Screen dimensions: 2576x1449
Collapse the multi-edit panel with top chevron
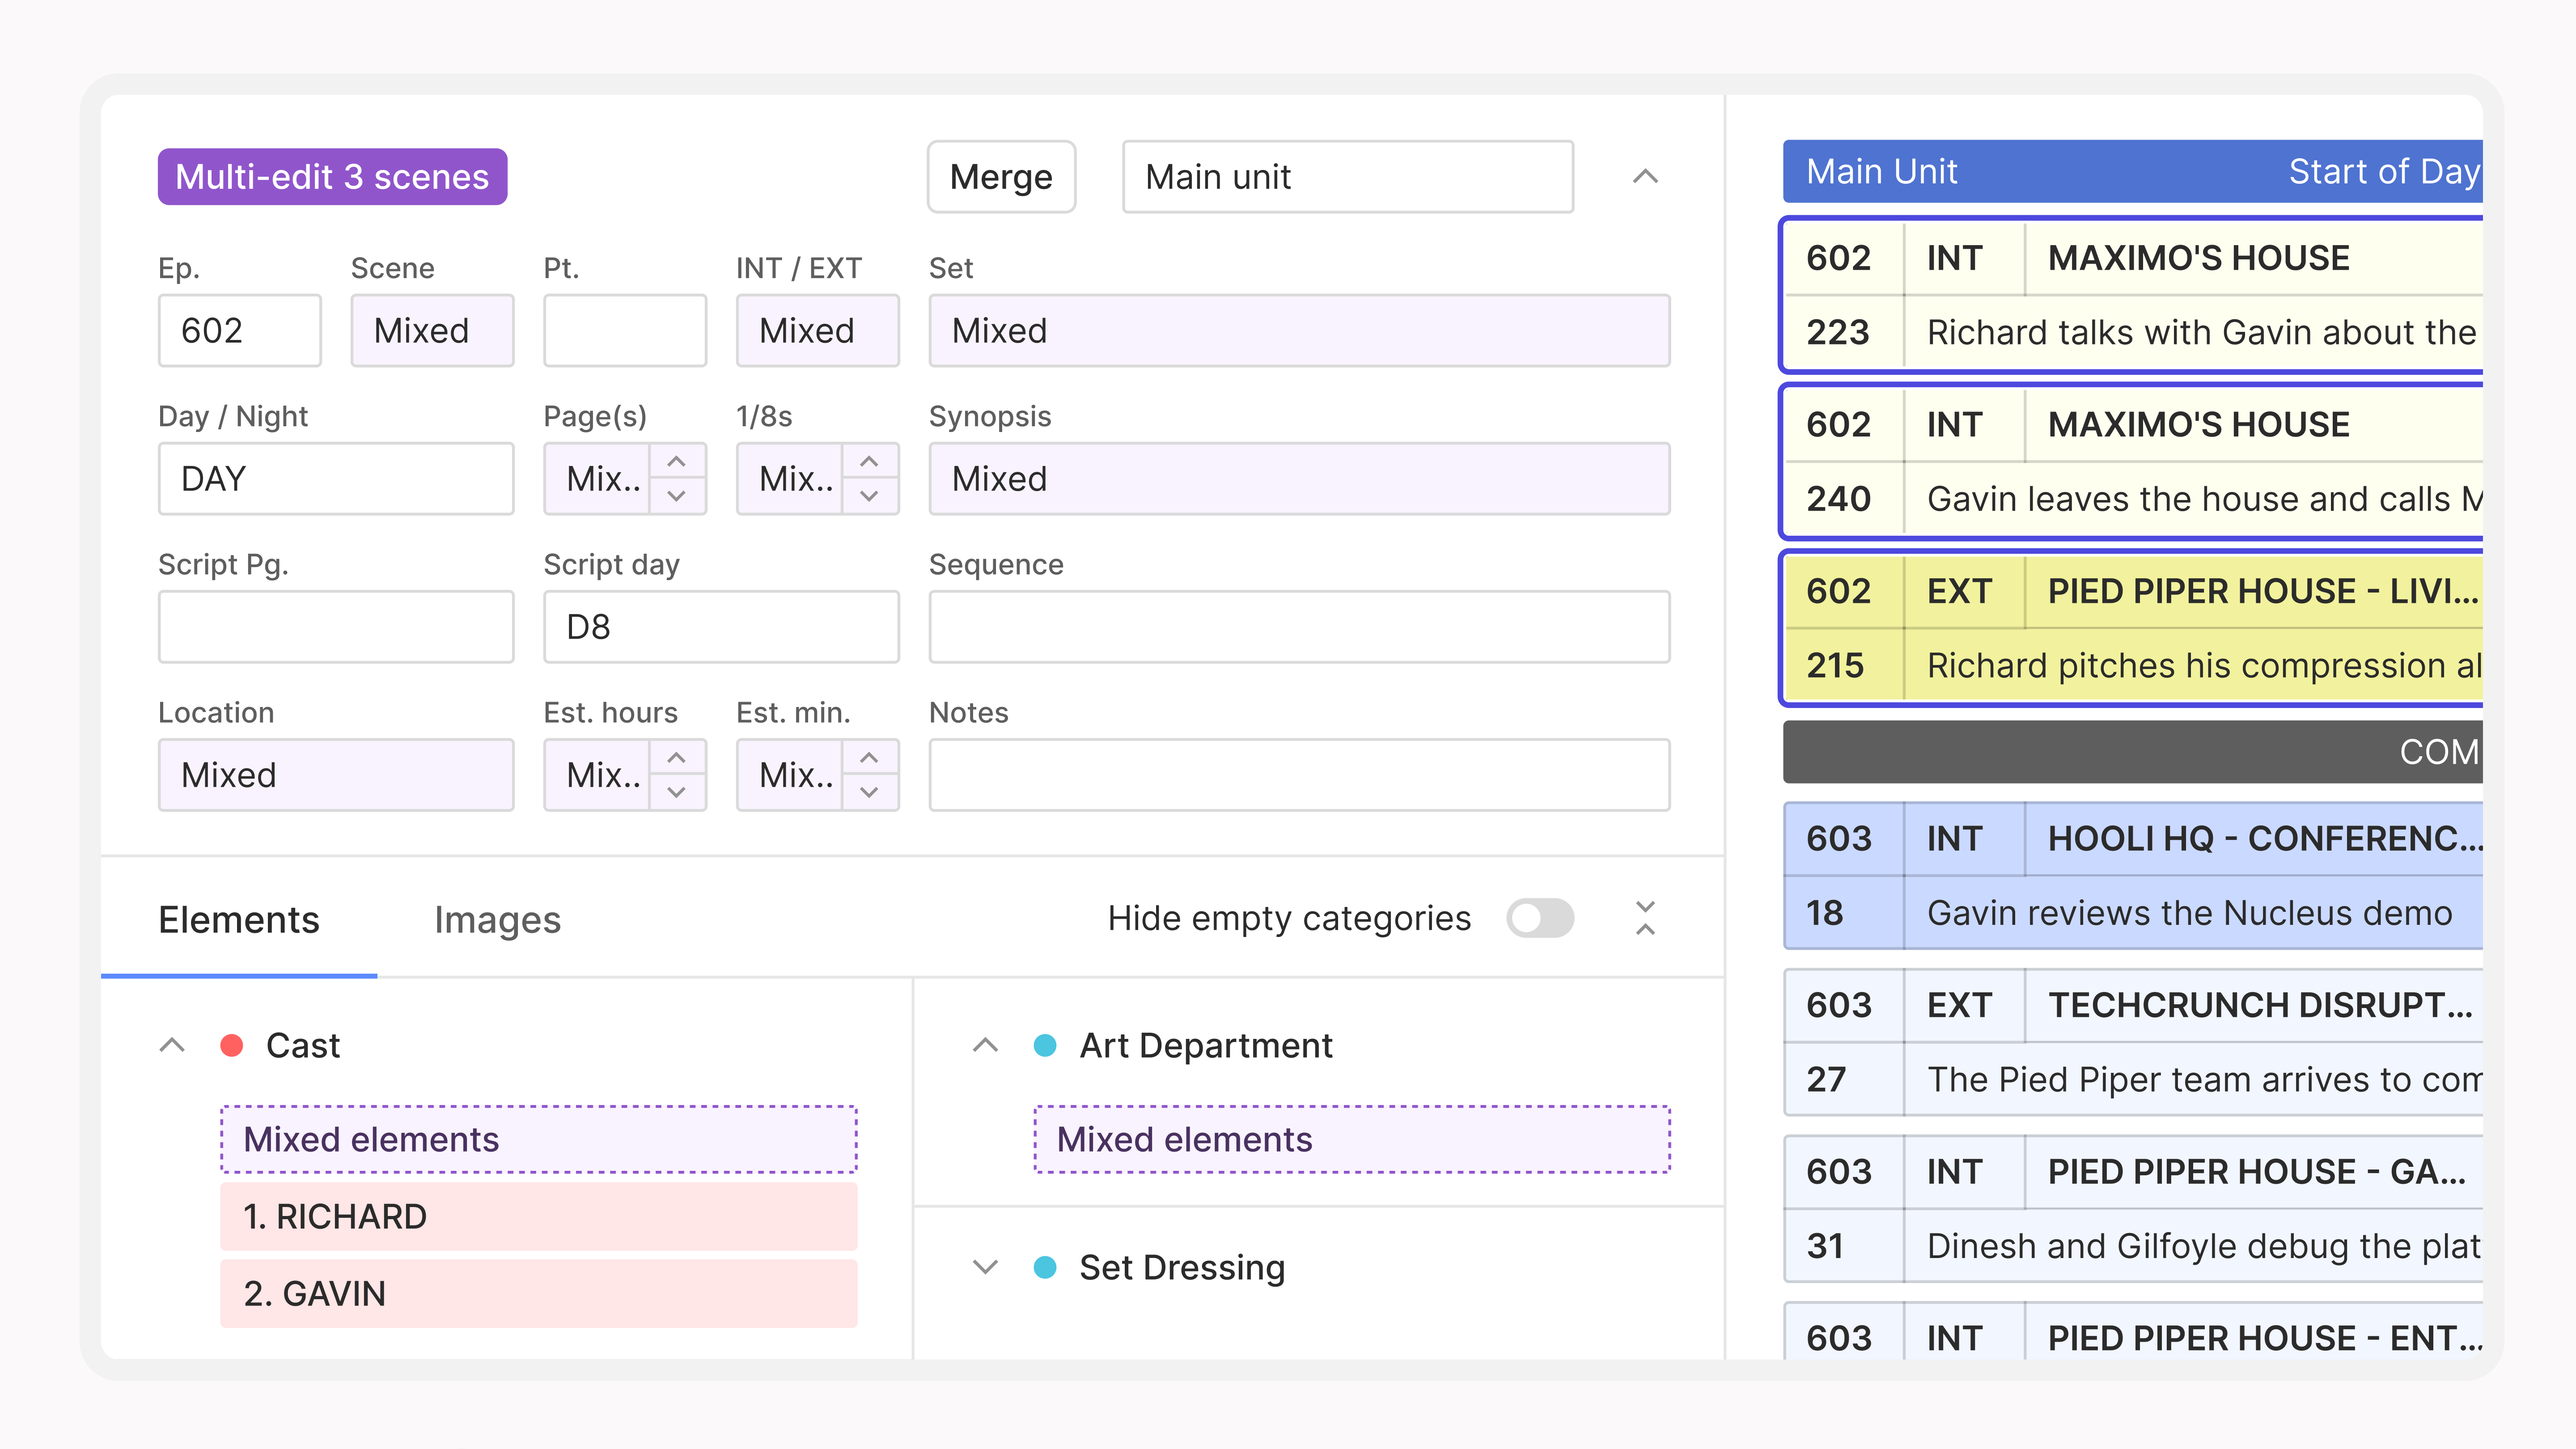1645,177
